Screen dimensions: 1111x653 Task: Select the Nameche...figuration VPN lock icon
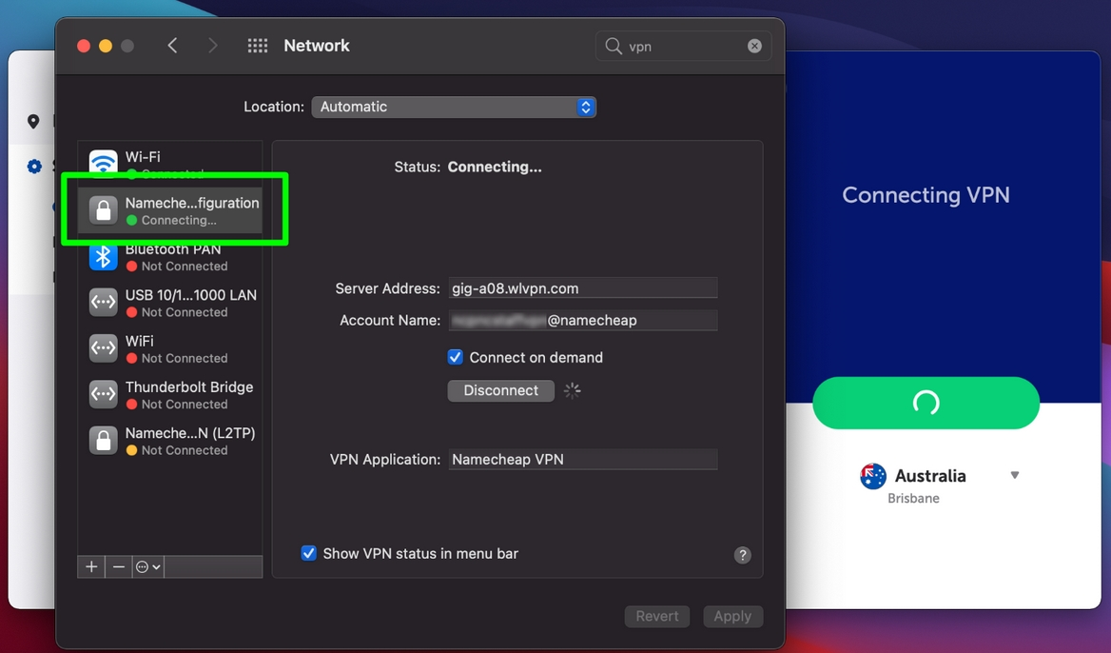click(x=104, y=209)
